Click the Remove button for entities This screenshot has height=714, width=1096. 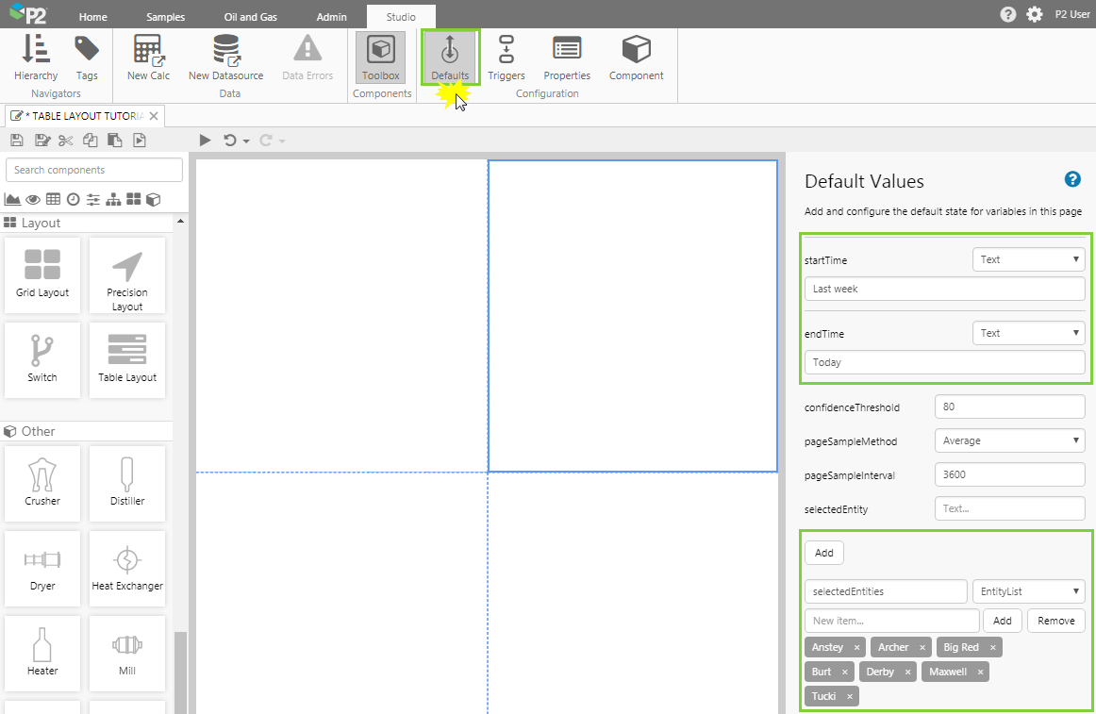tap(1055, 621)
